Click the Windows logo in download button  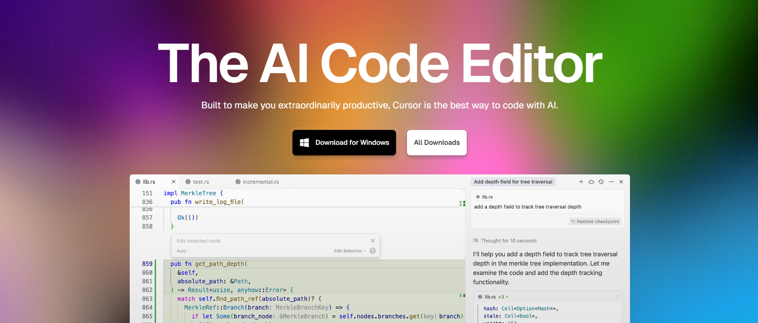tap(304, 143)
